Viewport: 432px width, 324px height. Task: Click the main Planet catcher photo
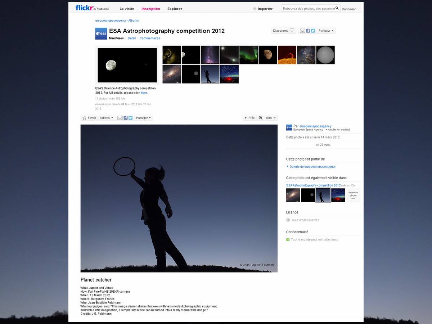point(179,198)
